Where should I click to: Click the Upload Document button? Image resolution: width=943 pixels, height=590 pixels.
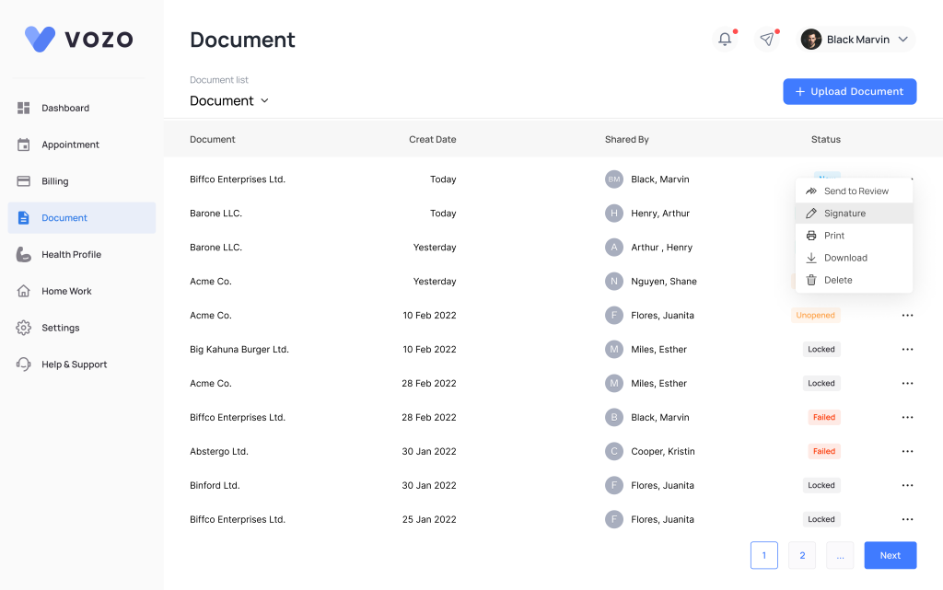click(849, 91)
